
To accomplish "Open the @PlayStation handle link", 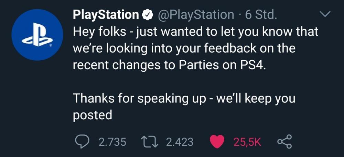I will 195,15.
